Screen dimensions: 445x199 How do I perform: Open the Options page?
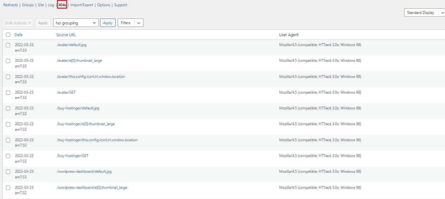pos(103,5)
